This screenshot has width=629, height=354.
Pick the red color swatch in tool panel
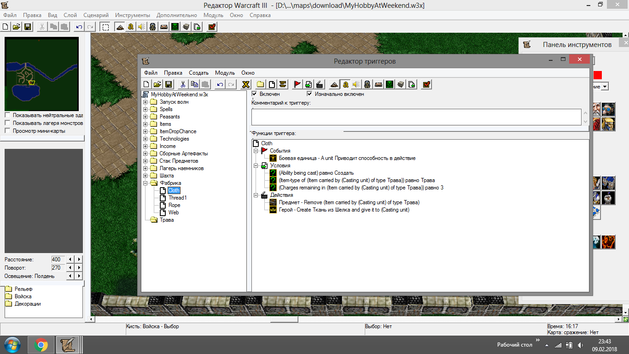pyautogui.click(x=598, y=75)
